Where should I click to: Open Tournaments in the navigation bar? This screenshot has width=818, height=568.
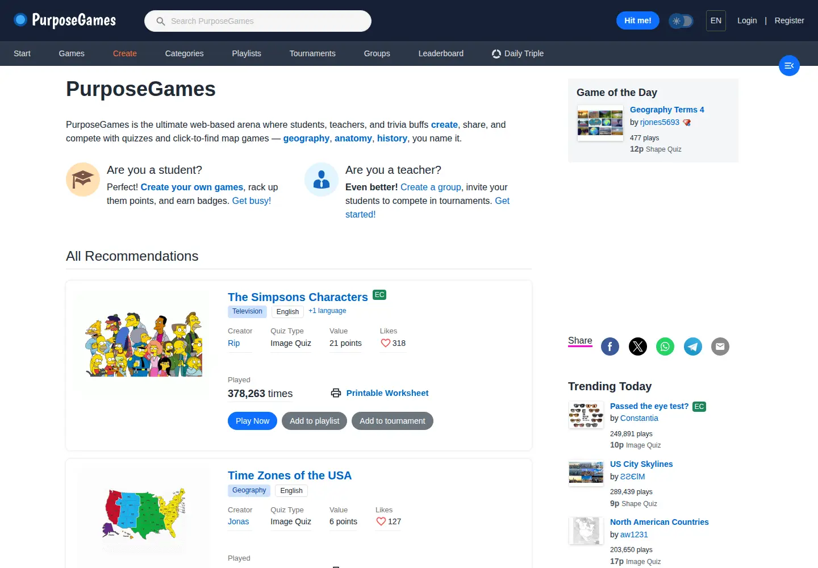pos(312,53)
